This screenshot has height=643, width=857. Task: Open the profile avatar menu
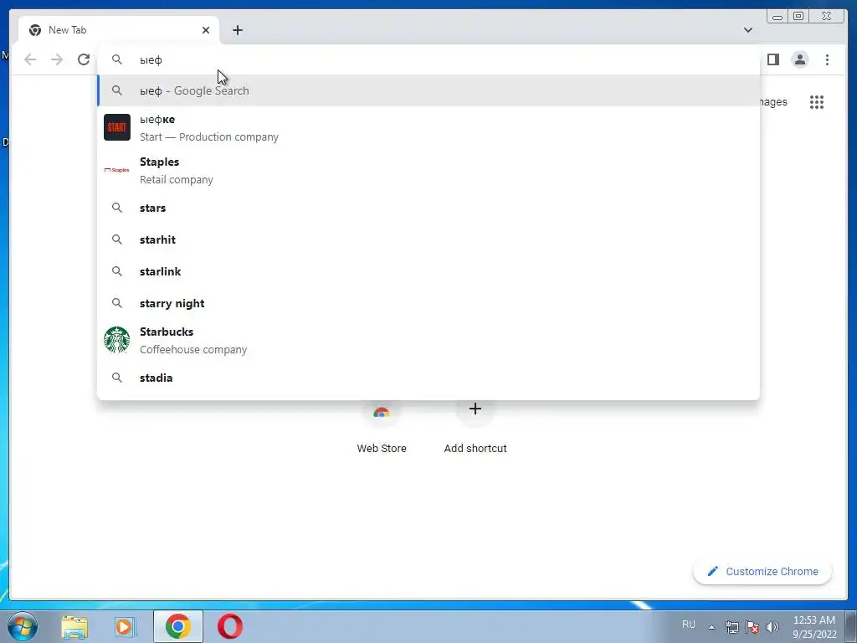tap(799, 59)
